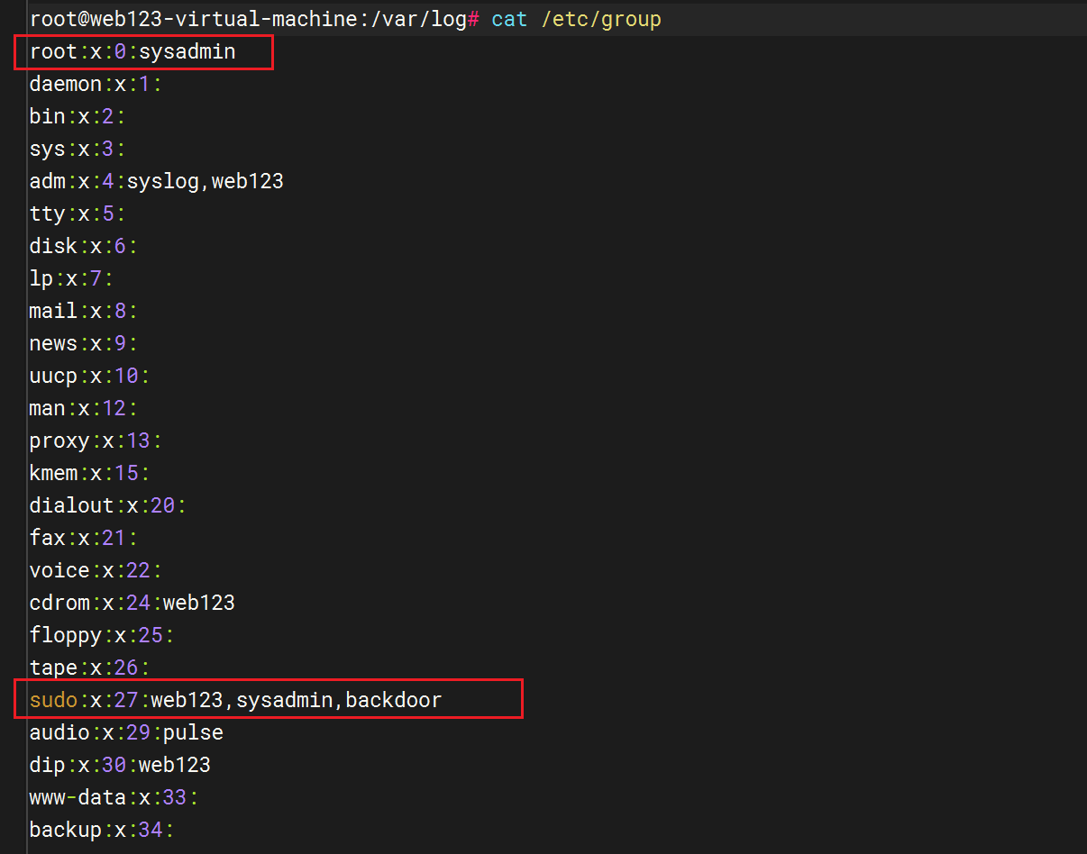This screenshot has height=854, width=1087.
Task: Click the highlighted 'sudo' group name
Action: pyautogui.click(x=53, y=700)
